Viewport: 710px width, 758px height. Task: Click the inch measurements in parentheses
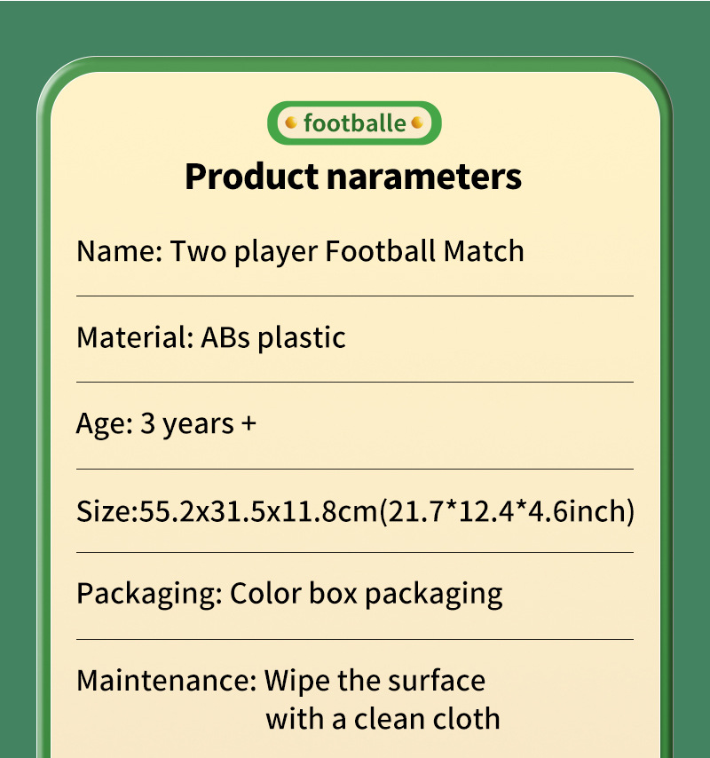(507, 511)
